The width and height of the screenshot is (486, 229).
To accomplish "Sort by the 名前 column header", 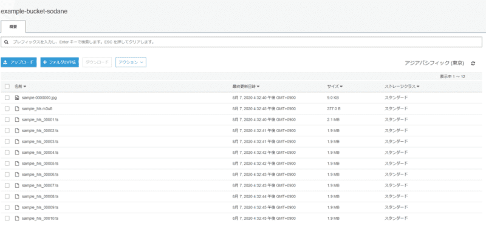I will 20,87.
